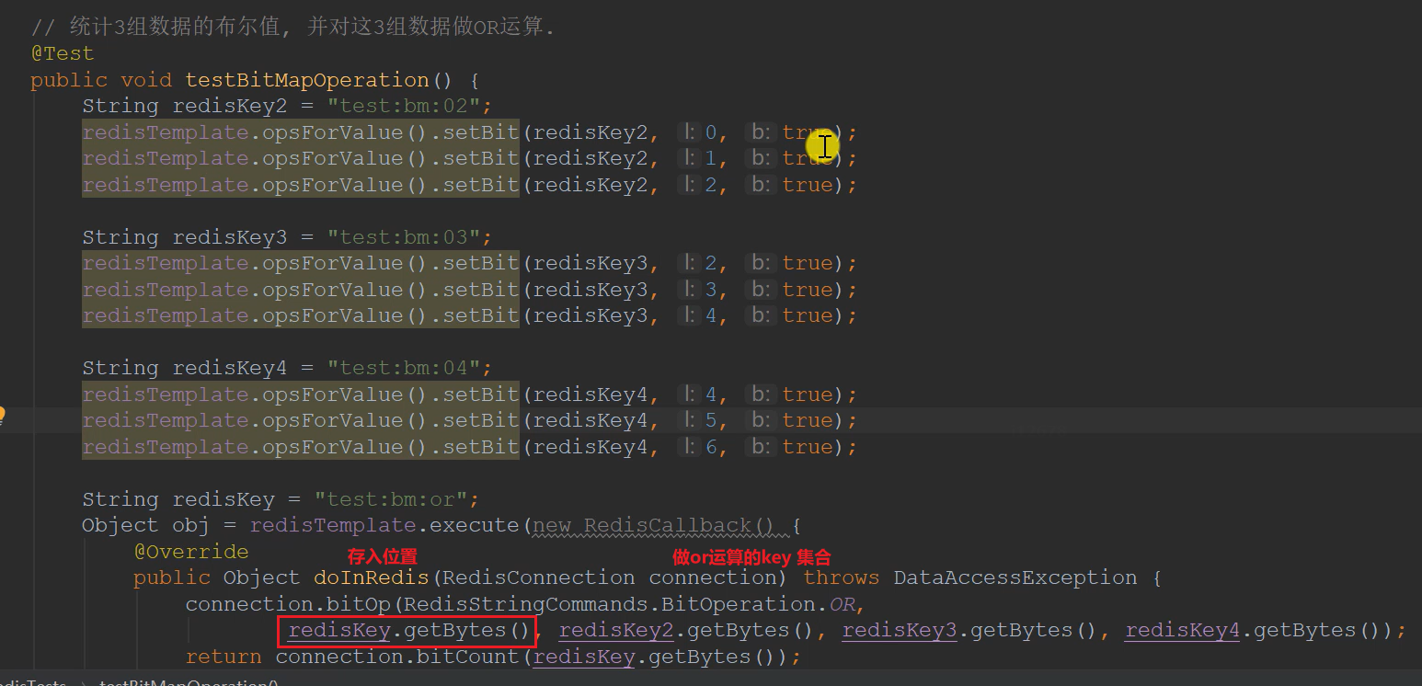
Task: Click redisTemplate in redisKey3 offset 2 line
Action: pos(166,263)
